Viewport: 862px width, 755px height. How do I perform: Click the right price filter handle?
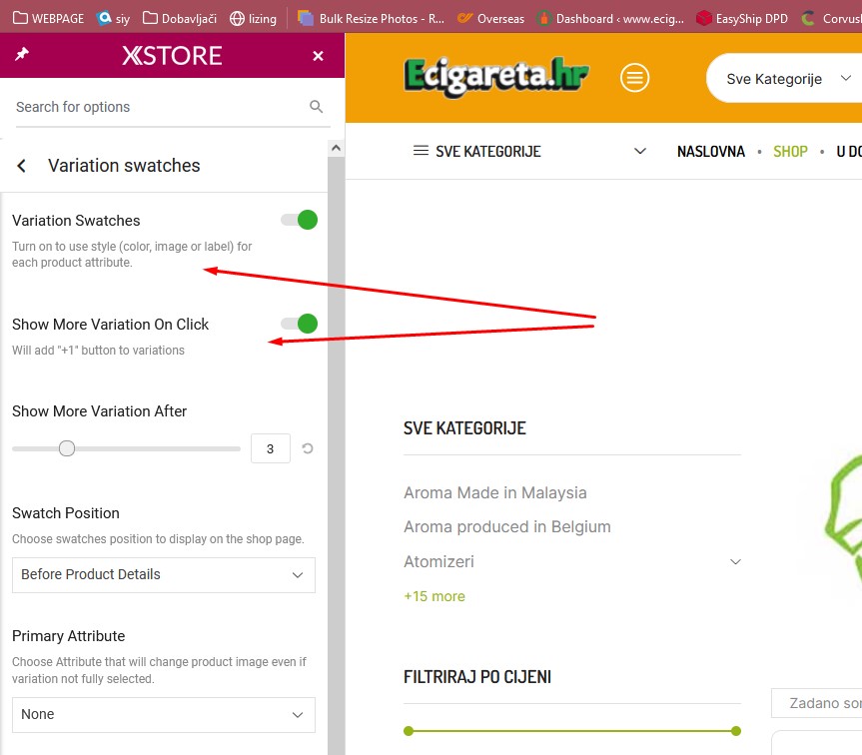point(736,731)
